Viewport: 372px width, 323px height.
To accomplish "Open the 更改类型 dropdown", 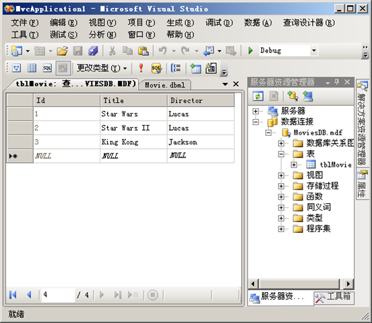I will coord(102,68).
